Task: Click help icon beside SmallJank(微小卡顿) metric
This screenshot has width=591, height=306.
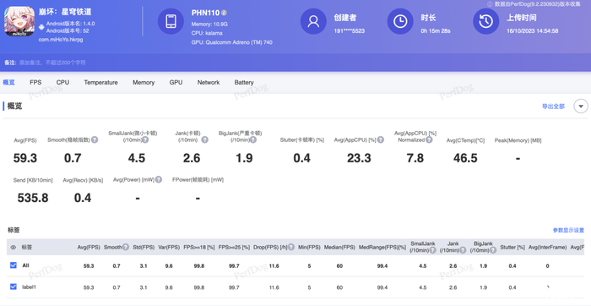Action: pos(145,140)
